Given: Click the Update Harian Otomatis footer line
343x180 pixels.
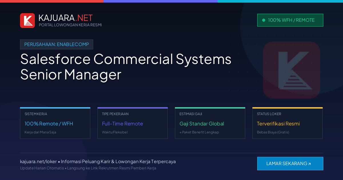Looking at the screenshot, I should coord(88,168).
